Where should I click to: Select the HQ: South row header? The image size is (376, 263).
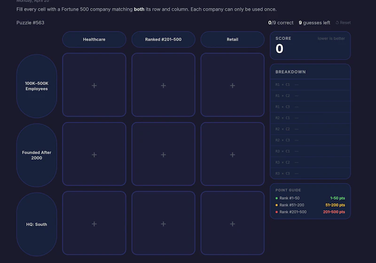coord(37,224)
